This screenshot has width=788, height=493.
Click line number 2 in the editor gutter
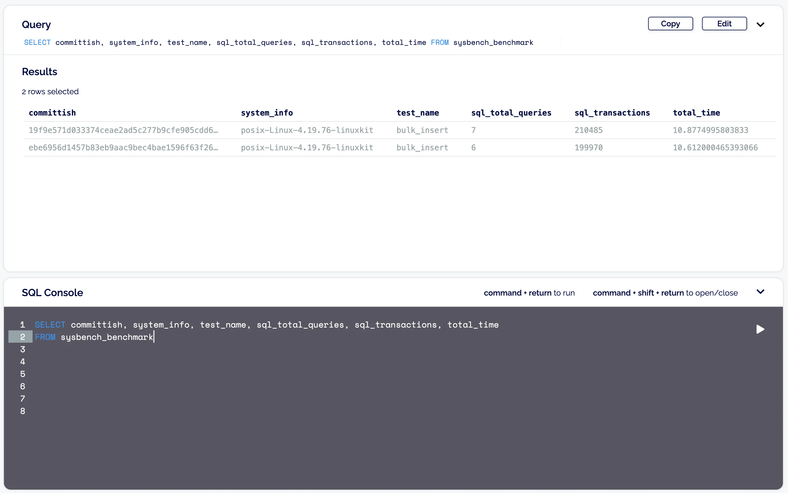(22, 337)
